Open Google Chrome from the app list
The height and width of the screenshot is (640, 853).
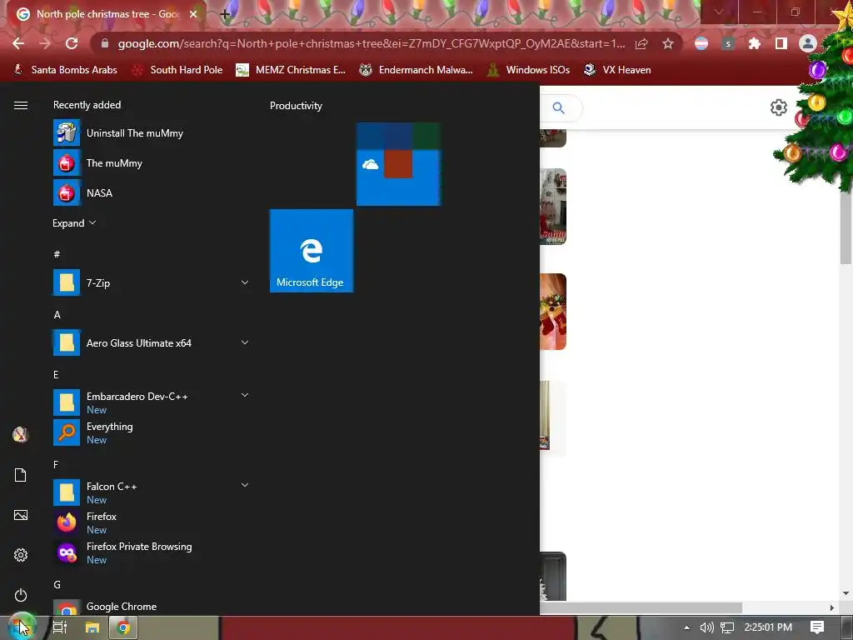click(152, 607)
